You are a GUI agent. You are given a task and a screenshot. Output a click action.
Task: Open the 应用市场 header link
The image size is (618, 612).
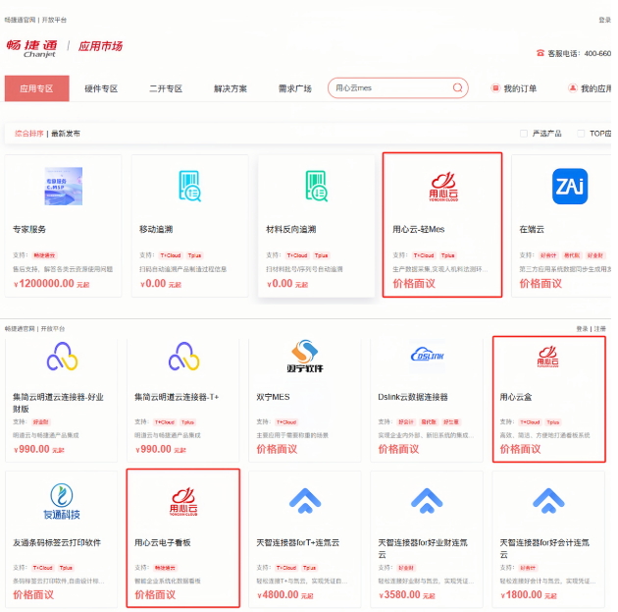(100, 46)
